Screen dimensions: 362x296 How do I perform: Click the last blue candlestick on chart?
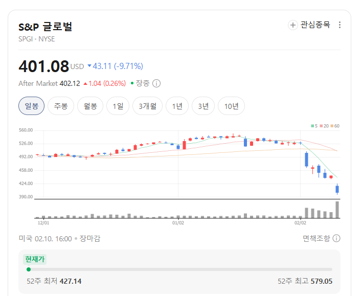point(337,189)
